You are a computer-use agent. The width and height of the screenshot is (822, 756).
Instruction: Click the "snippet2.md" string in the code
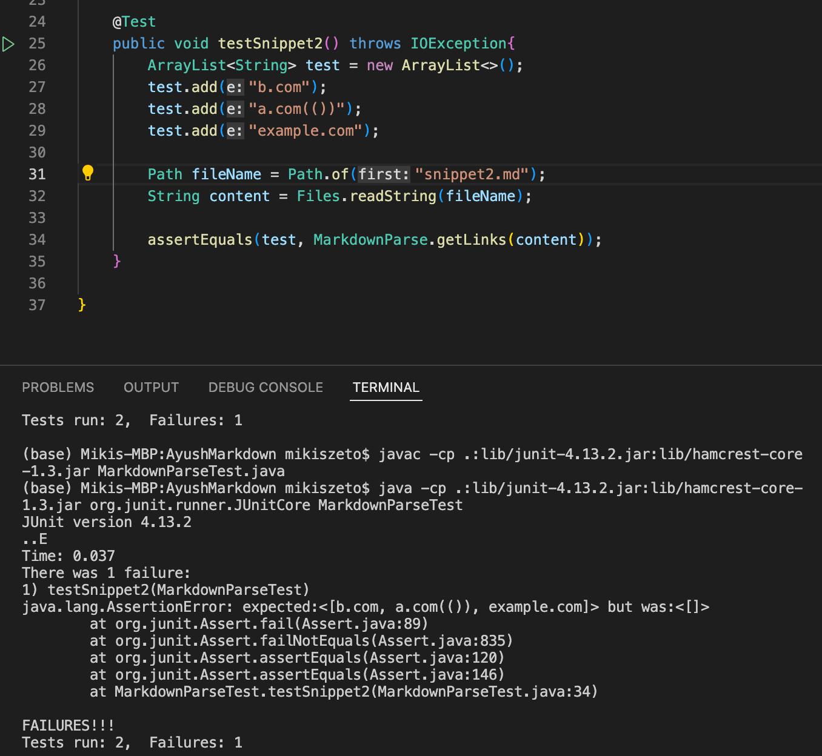472,174
